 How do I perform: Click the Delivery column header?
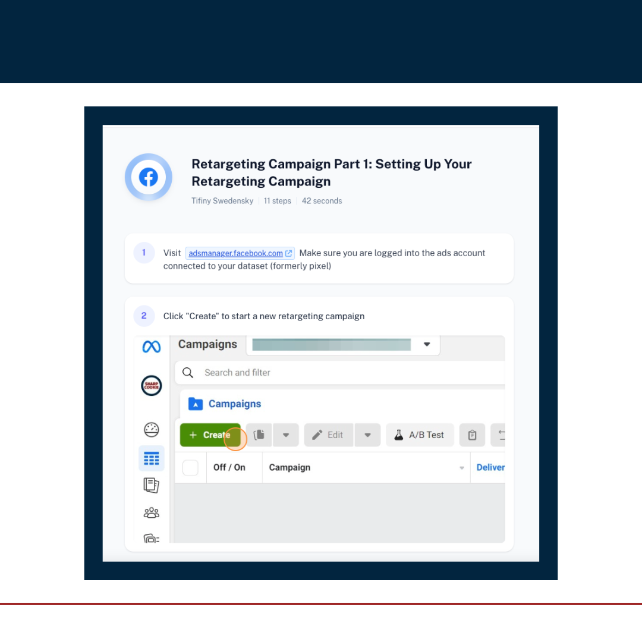pos(490,468)
